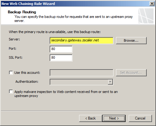
Task: Focus the SSL Port field
Action: coord(61,58)
